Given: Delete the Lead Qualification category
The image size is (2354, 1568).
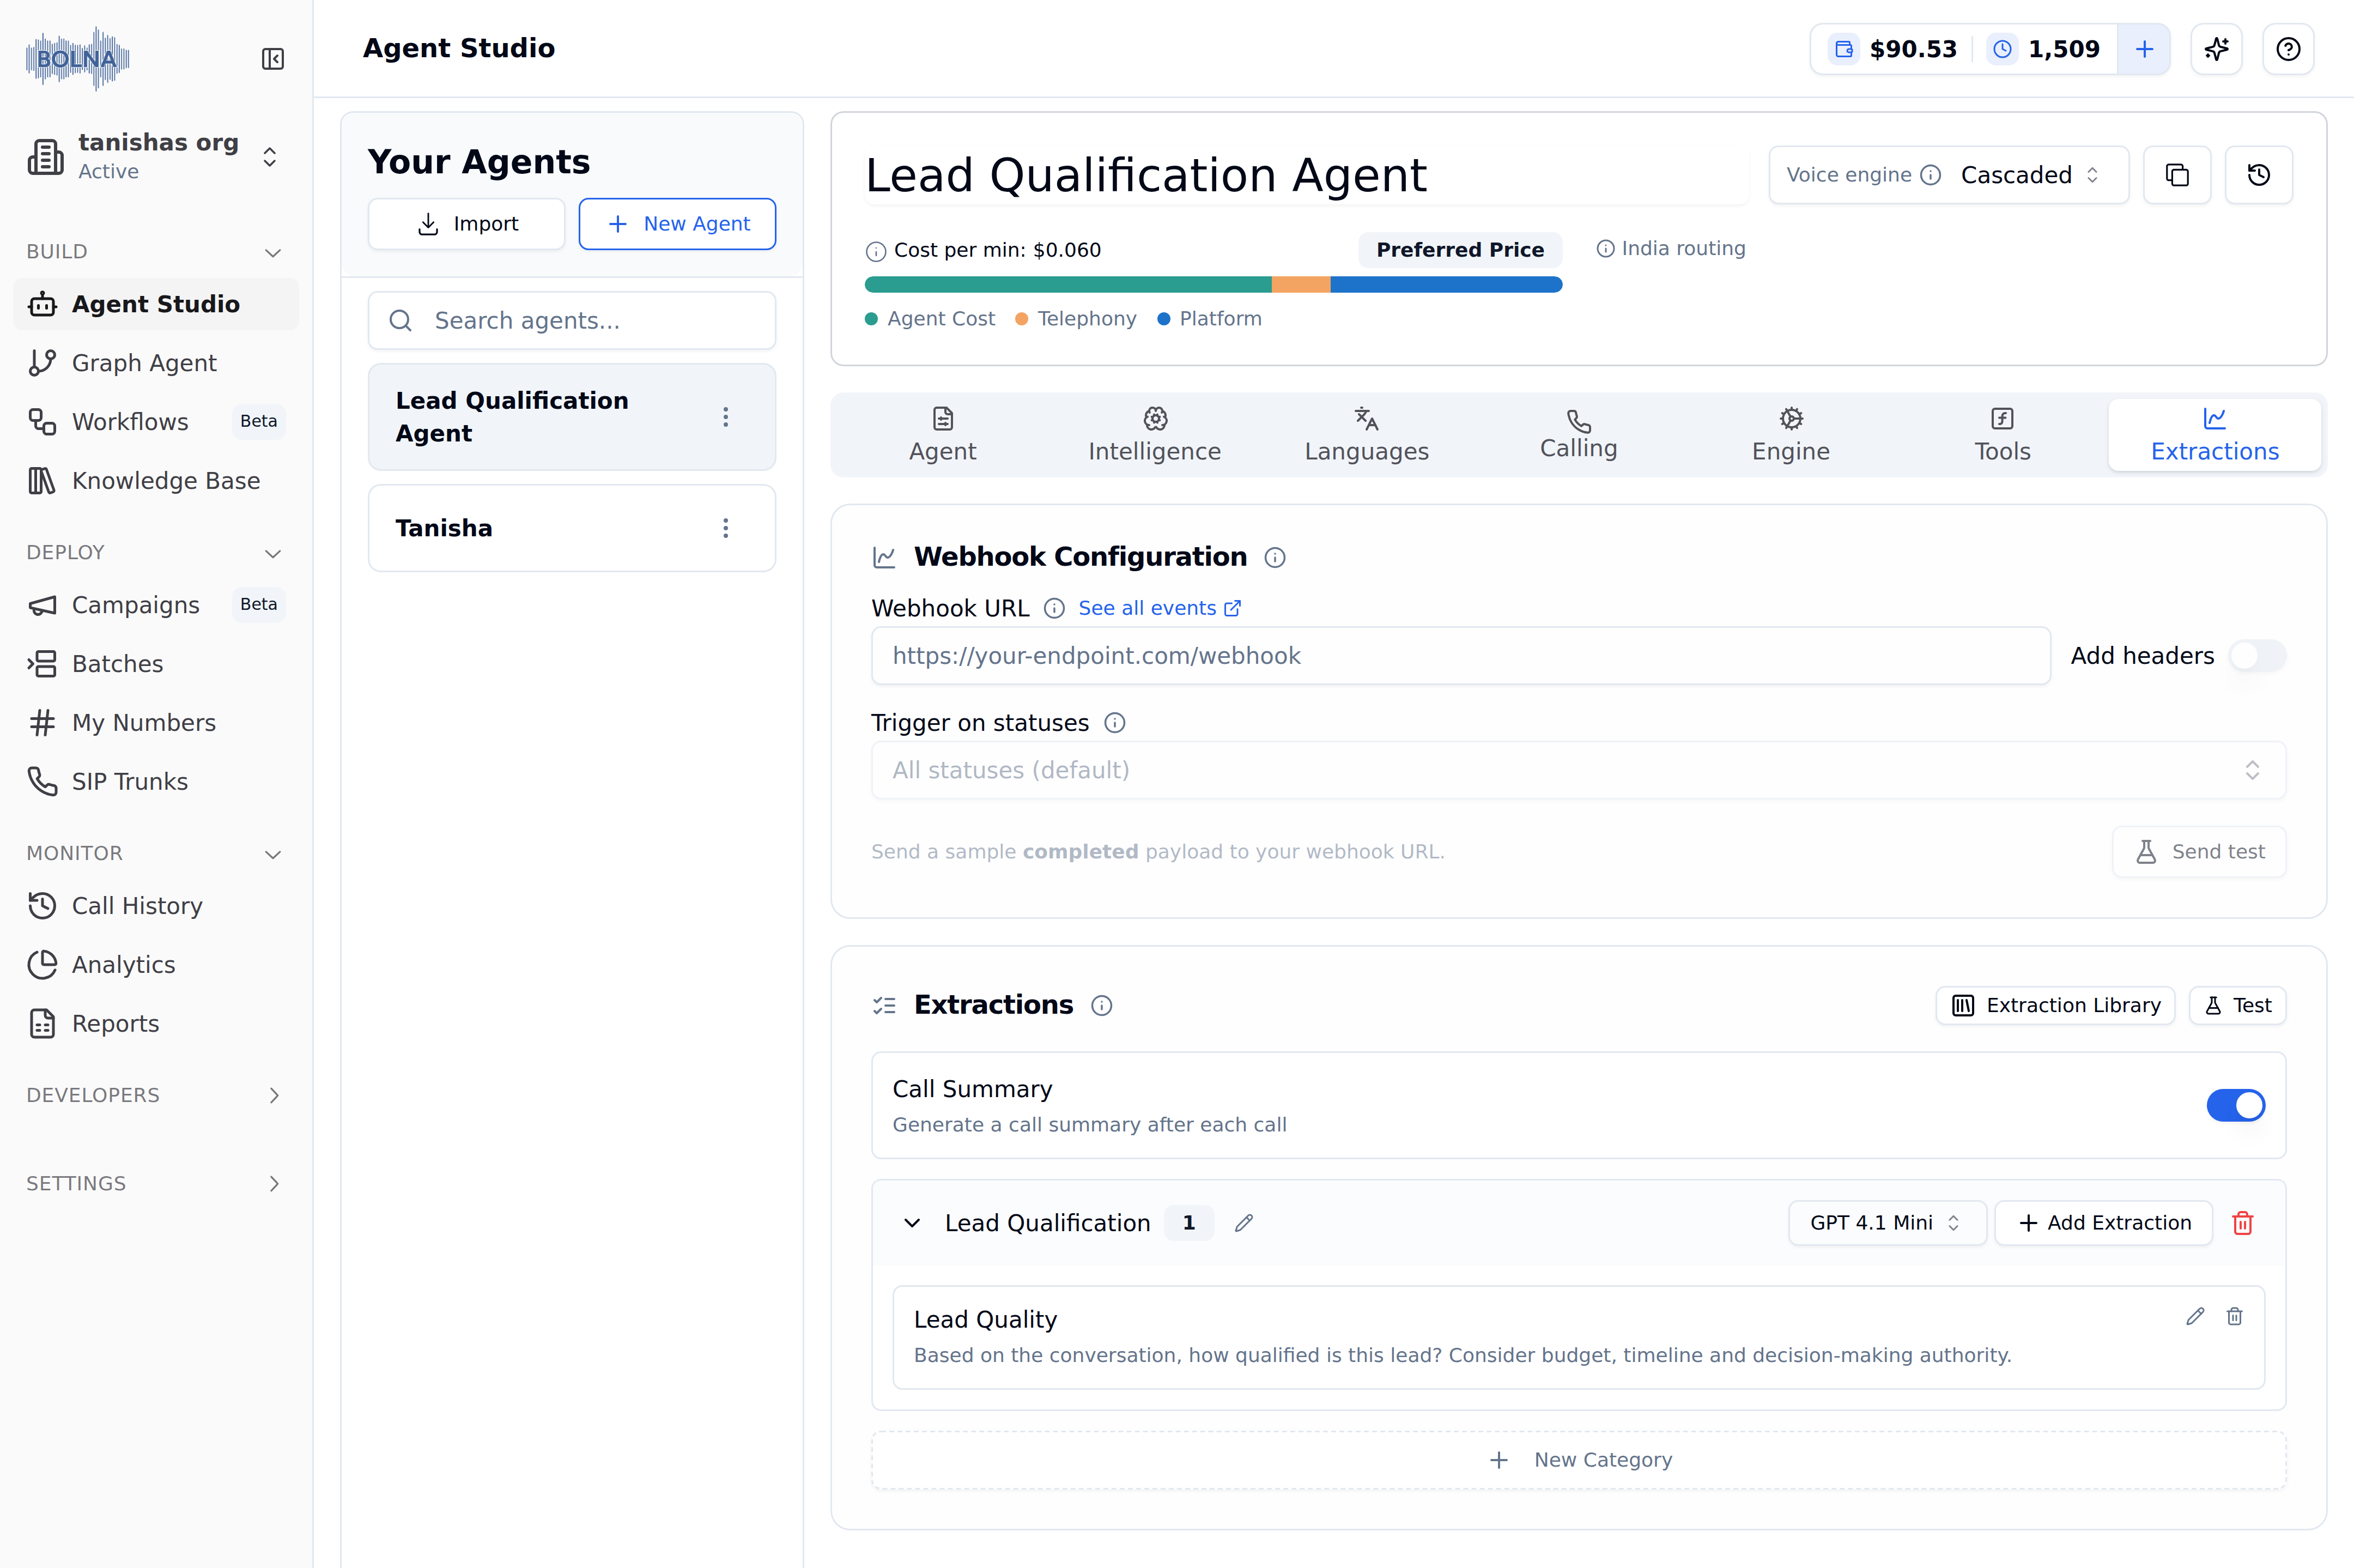Looking at the screenshot, I should (x=2242, y=1223).
